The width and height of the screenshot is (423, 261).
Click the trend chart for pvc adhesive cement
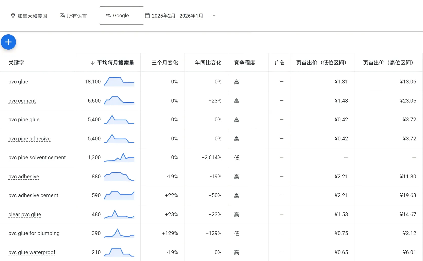[119, 195]
